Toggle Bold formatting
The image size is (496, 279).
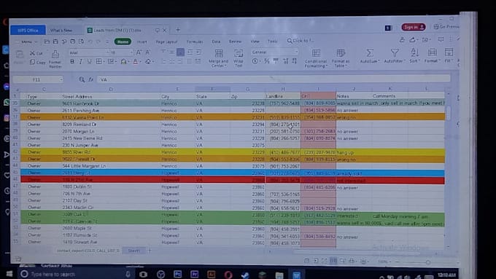pos(72,62)
